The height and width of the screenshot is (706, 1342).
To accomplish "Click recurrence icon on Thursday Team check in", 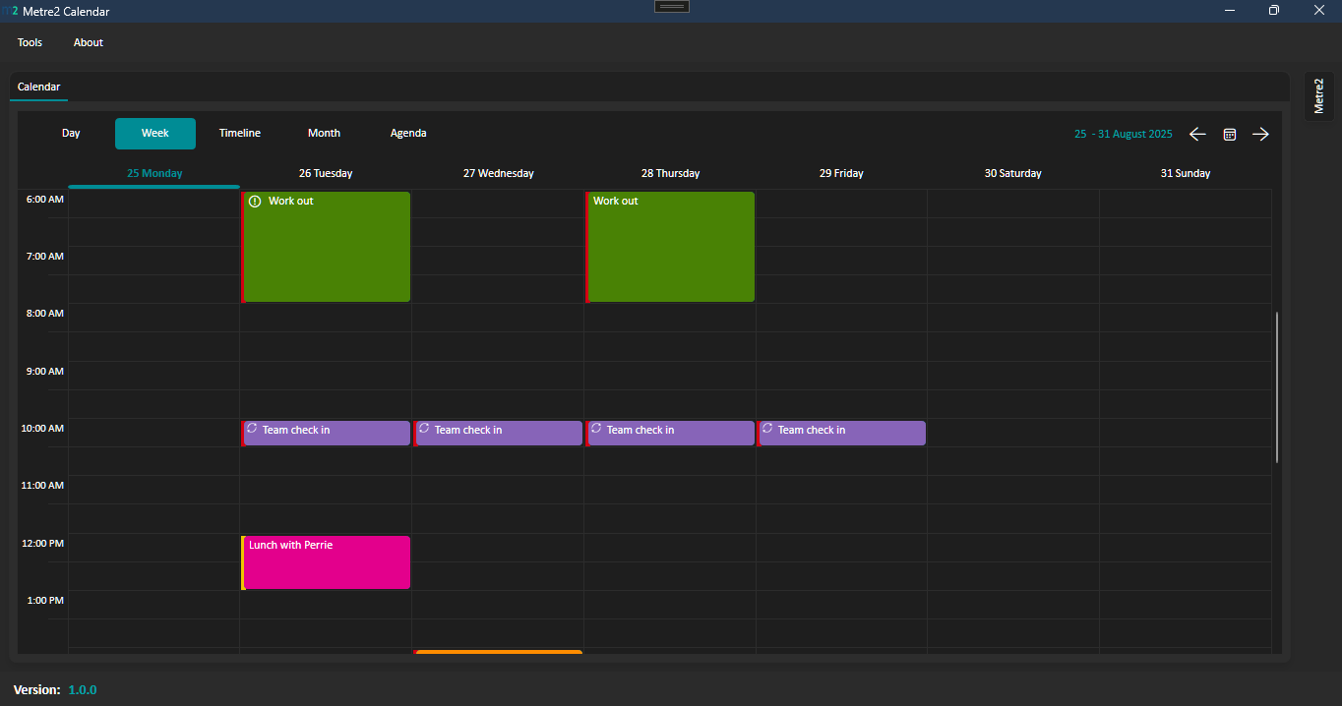I will [x=596, y=429].
